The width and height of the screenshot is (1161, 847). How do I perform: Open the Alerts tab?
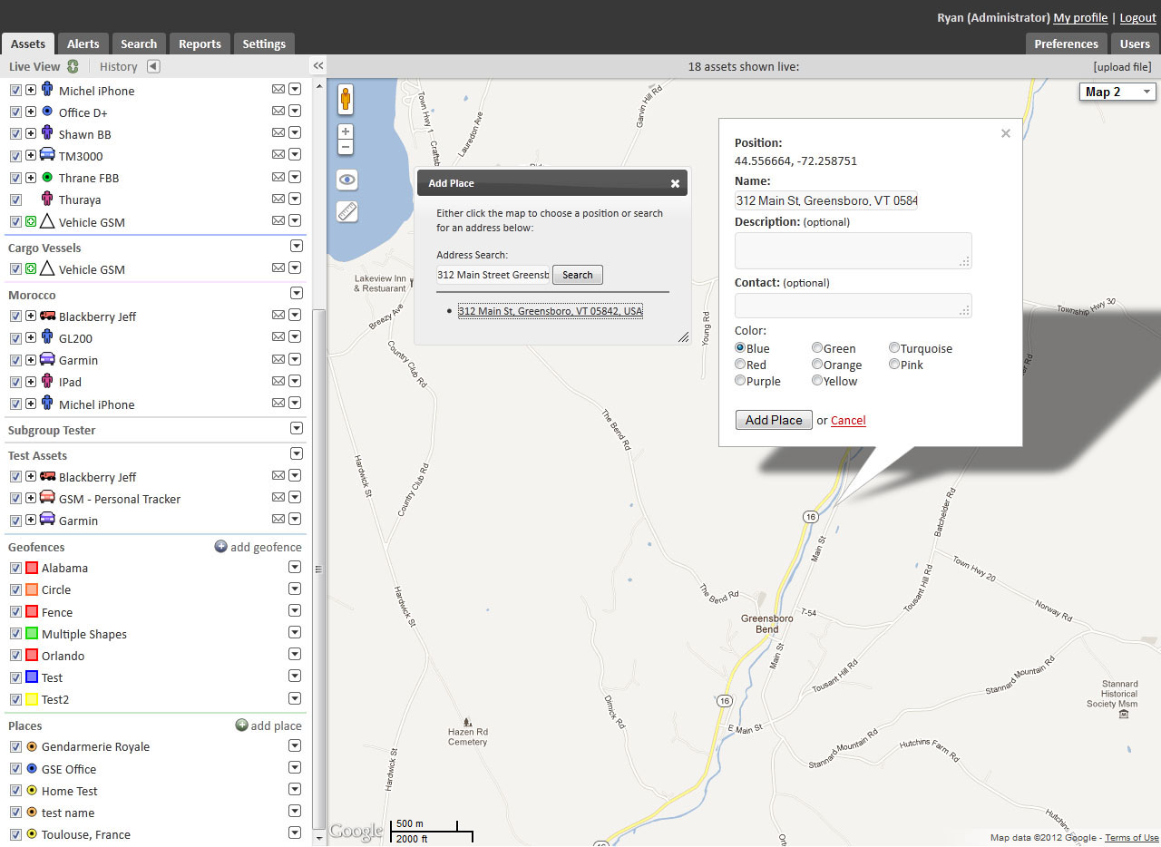(83, 43)
